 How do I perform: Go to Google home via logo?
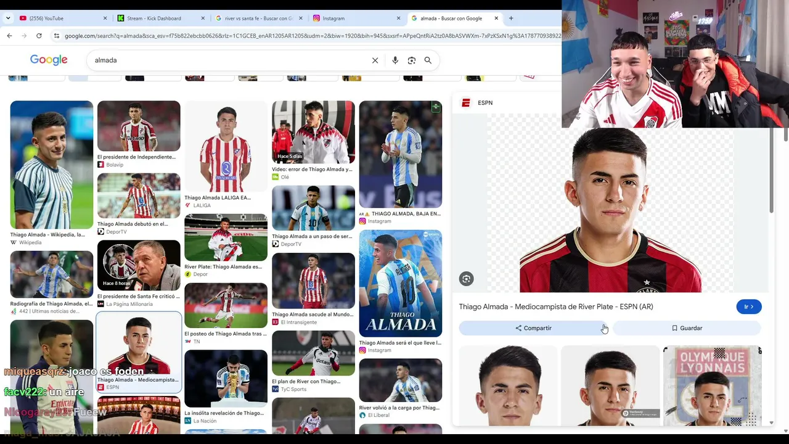tap(49, 60)
